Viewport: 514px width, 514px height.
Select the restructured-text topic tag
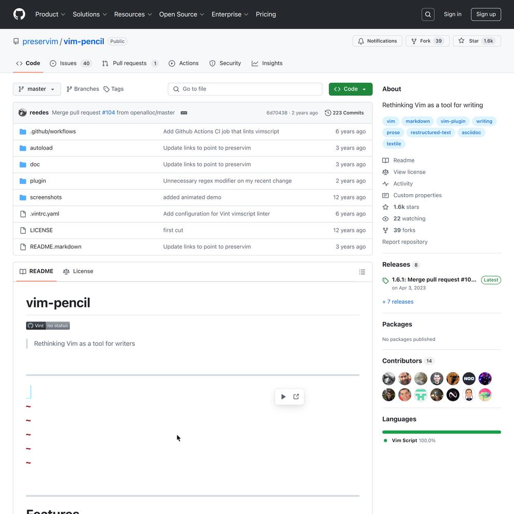(431, 133)
